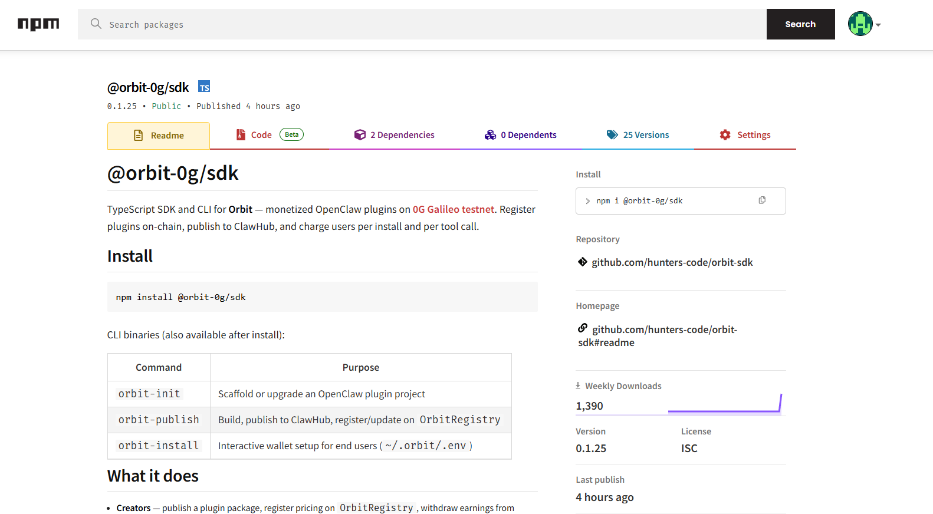Open the user avatar menu

(860, 24)
